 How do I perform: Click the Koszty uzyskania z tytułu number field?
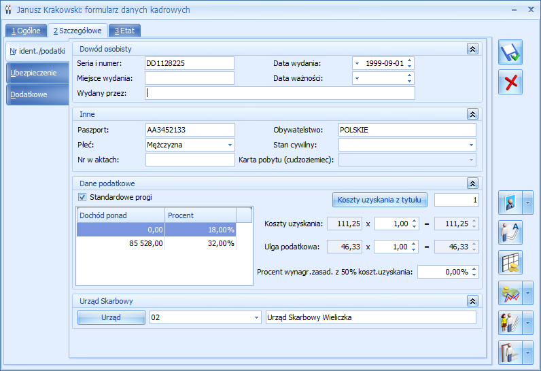pyautogui.click(x=457, y=200)
